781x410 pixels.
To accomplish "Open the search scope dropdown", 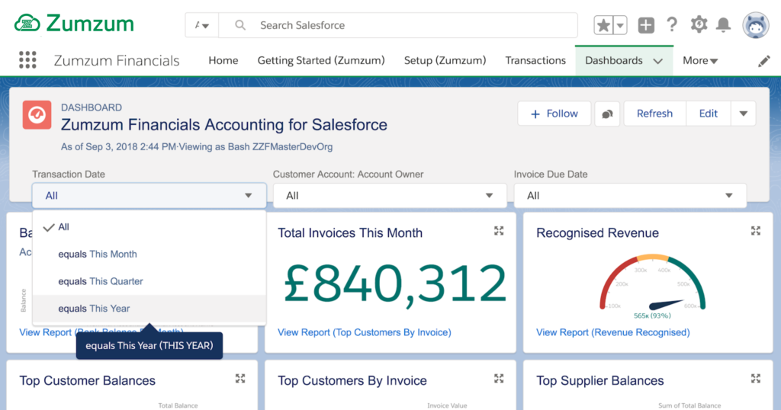I will pyautogui.click(x=201, y=25).
